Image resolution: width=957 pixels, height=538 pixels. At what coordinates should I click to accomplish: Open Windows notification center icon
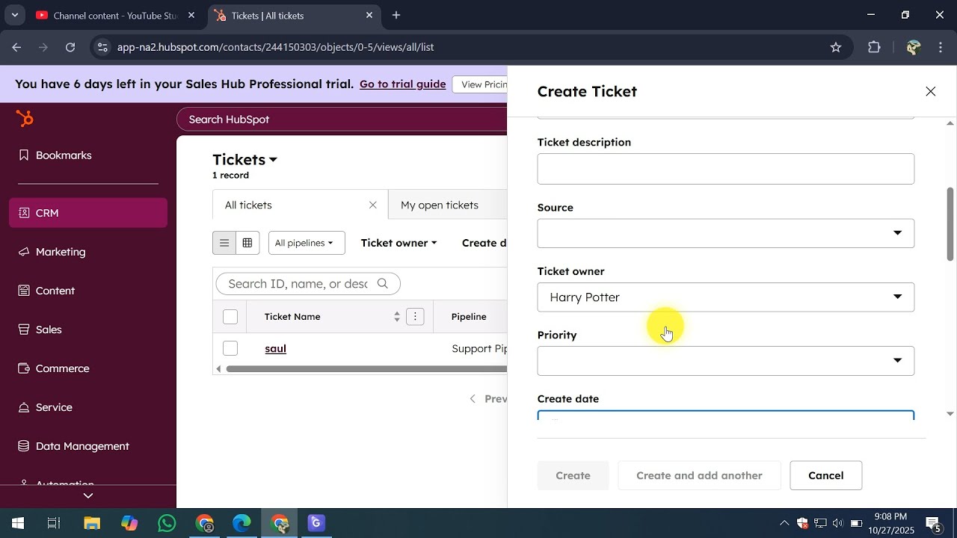point(934,523)
